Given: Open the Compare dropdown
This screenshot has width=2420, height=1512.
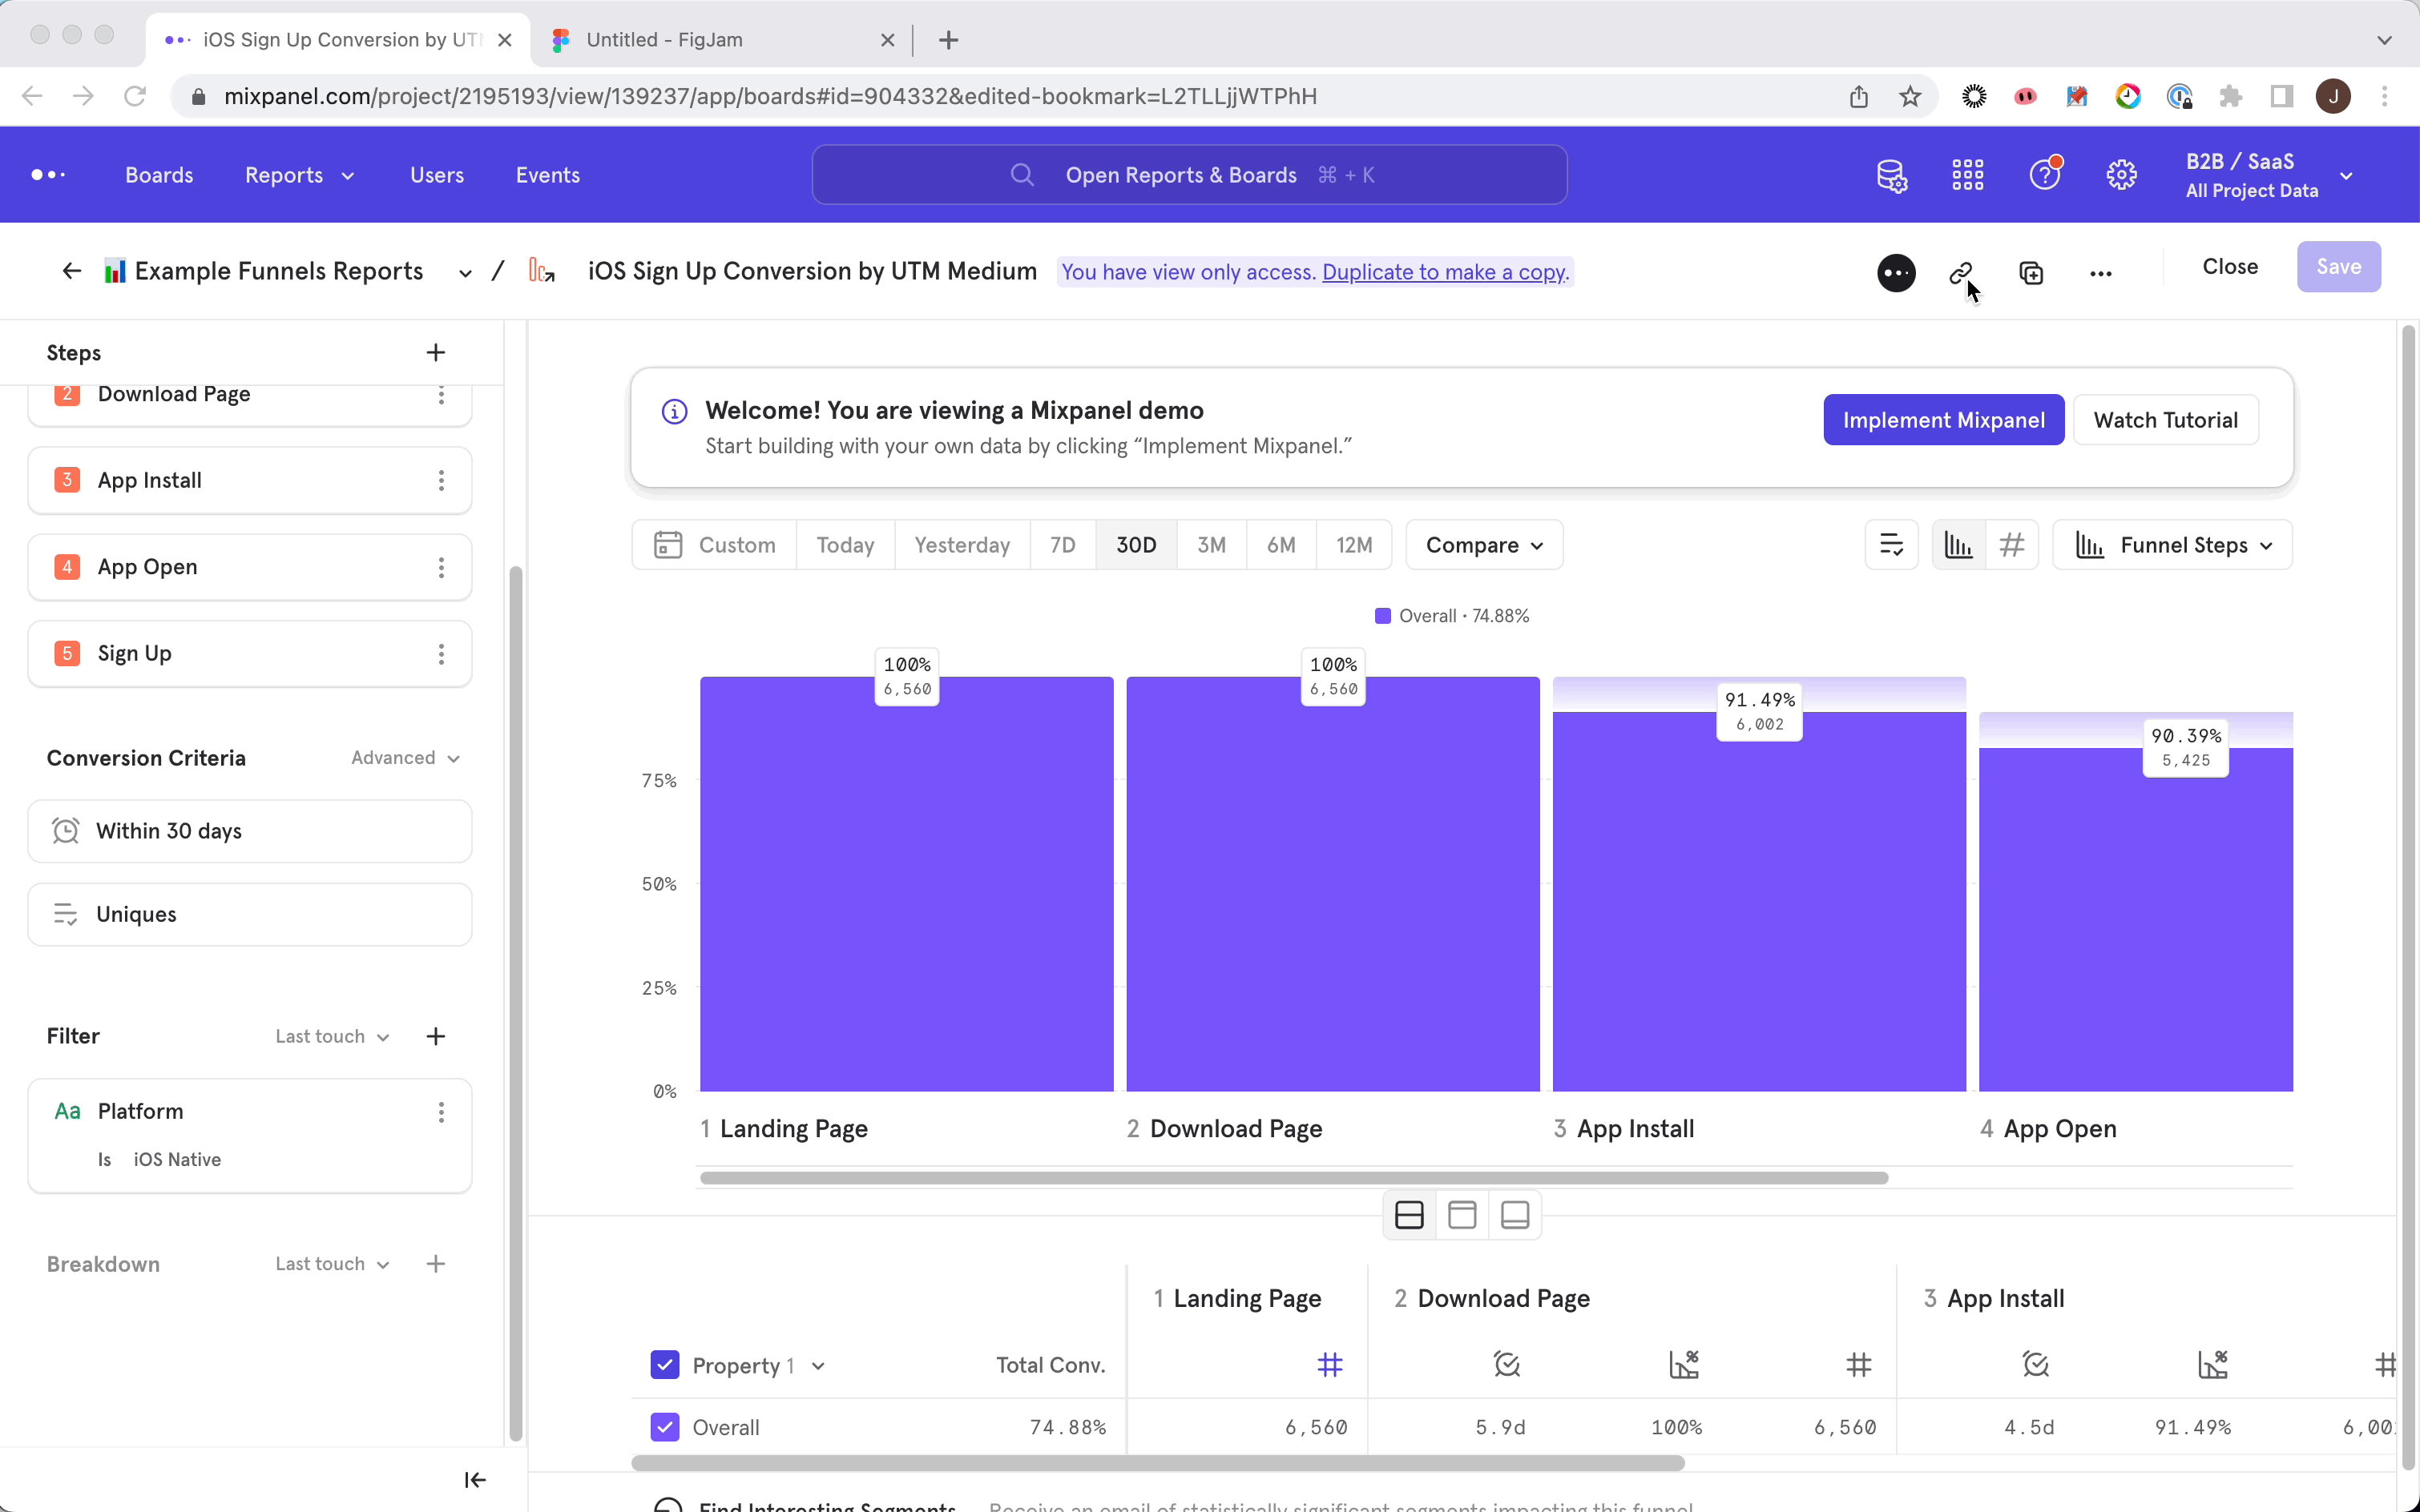Looking at the screenshot, I should tap(1483, 544).
